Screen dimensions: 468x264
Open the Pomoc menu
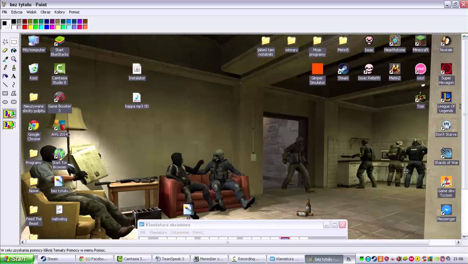pos(74,12)
